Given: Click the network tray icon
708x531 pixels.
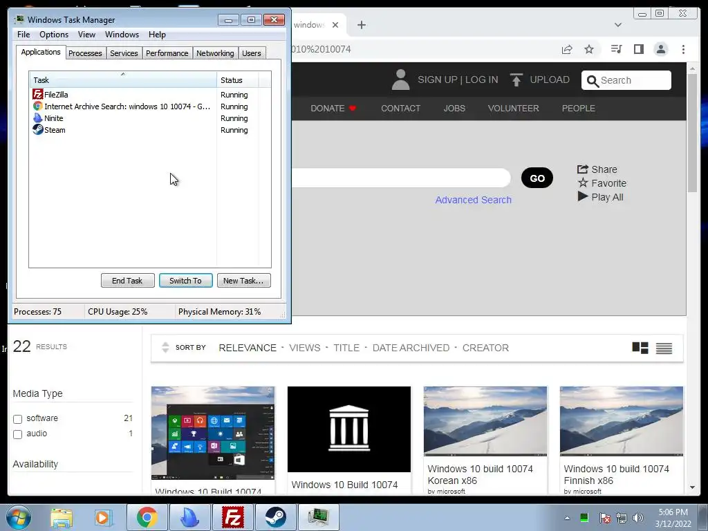Looking at the screenshot, I should [x=622, y=518].
